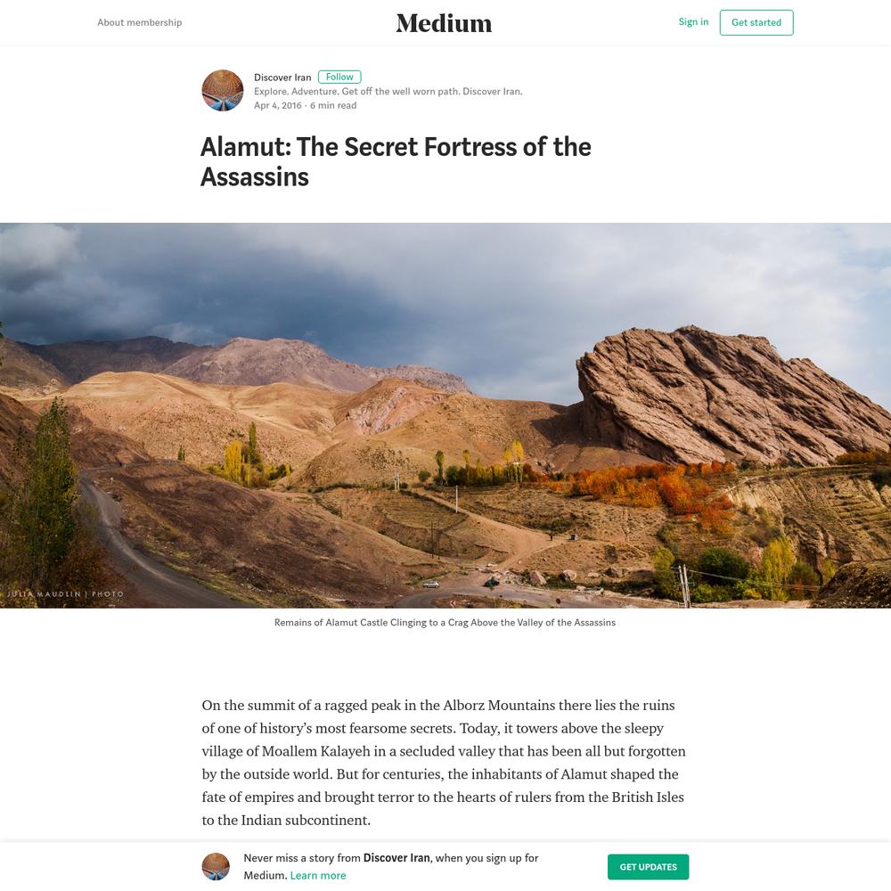
Task: Click the article title heading
Action: click(396, 161)
